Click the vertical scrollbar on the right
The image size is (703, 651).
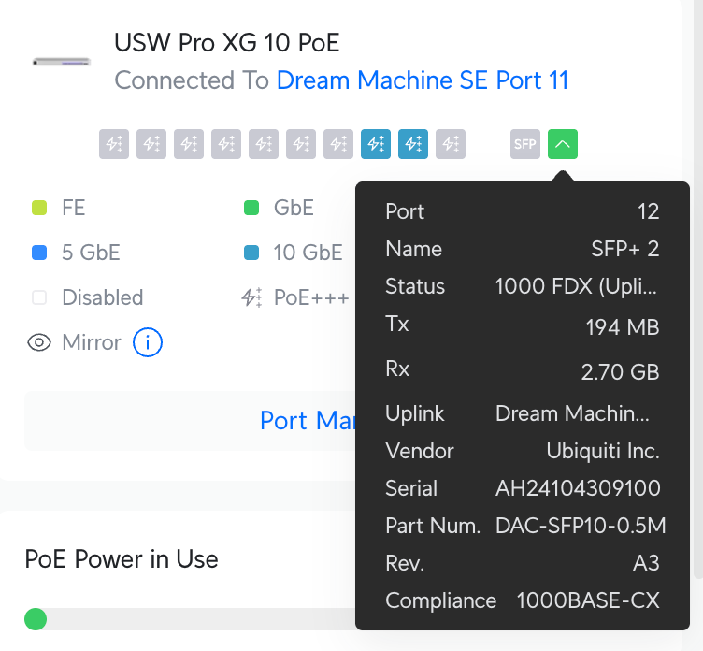[698, 289]
